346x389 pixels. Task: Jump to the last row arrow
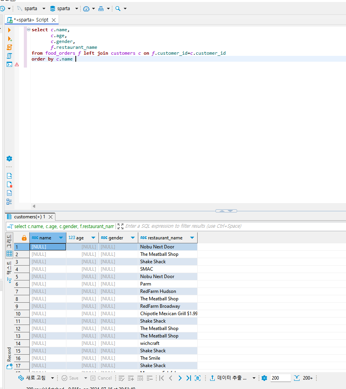coord(189,378)
